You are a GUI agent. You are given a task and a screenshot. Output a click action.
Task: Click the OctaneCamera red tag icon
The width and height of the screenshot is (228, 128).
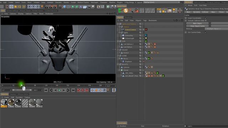[x=146, y=30]
